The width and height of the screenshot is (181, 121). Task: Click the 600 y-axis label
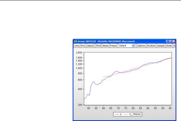pos(80,80)
